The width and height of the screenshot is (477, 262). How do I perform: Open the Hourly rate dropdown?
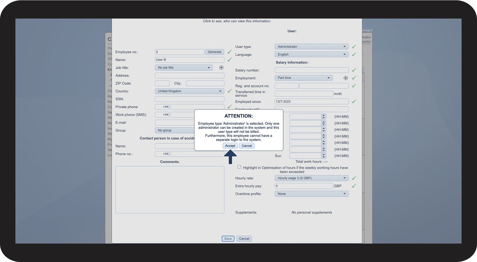tap(312, 178)
